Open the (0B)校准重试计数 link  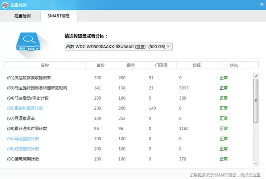click(x=23, y=149)
